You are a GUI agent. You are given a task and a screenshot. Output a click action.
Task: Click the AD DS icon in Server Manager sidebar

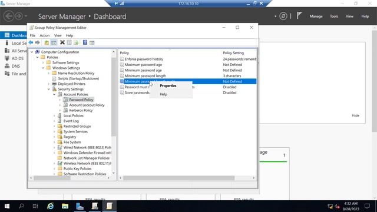point(7,58)
